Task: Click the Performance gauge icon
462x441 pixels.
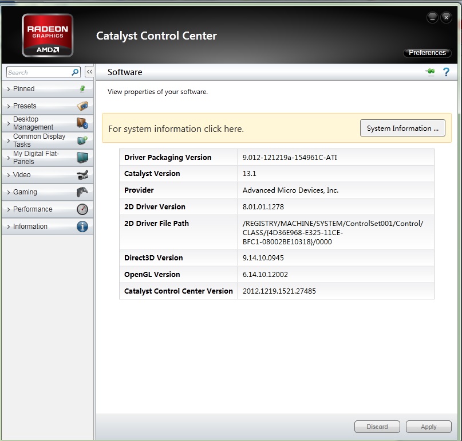Action: pos(82,209)
